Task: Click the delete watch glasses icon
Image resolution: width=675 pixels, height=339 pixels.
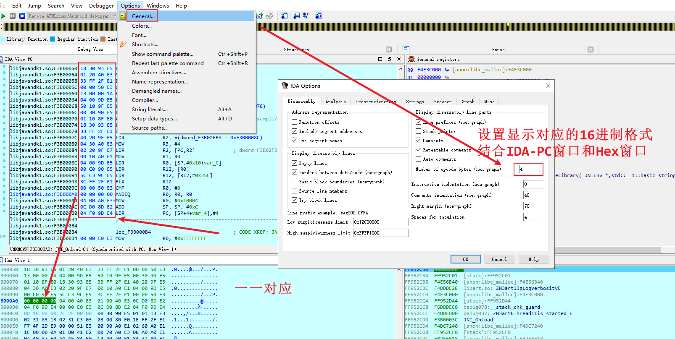Action: click(269, 16)
